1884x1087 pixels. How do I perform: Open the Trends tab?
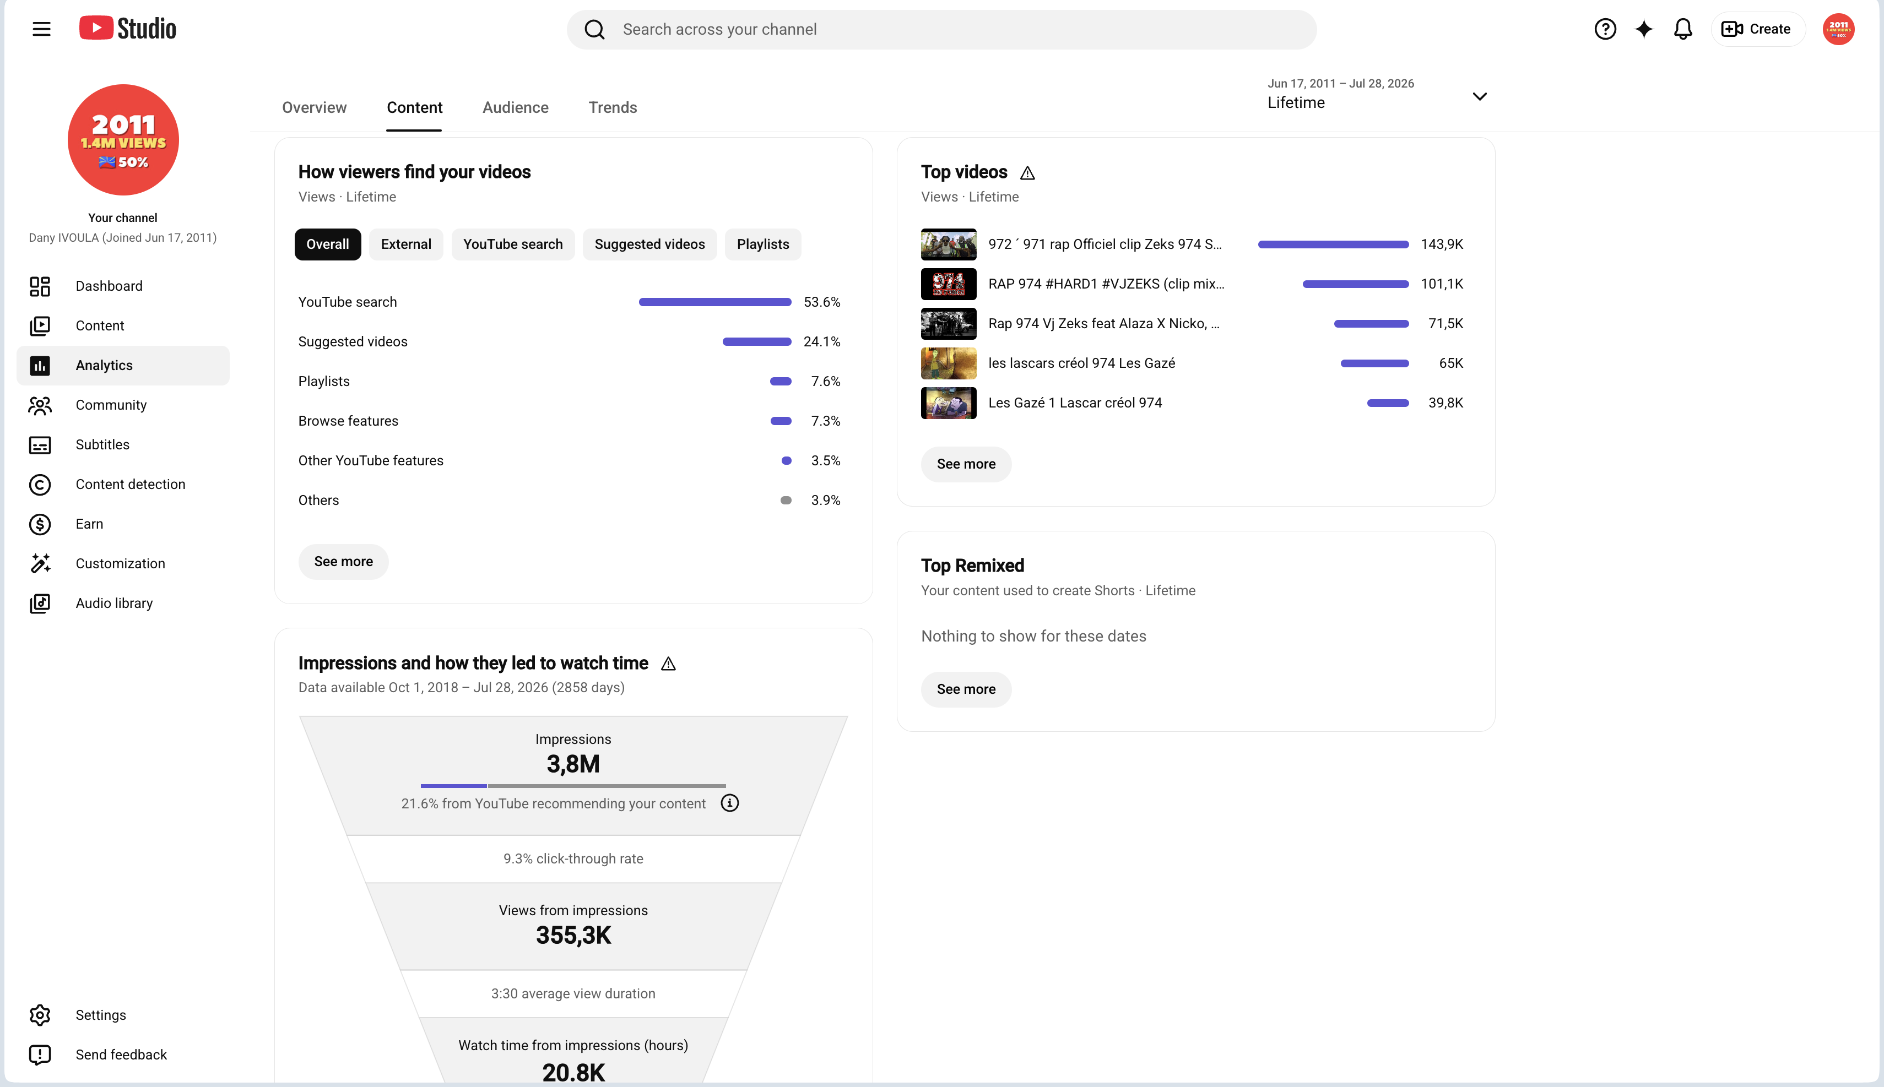tap(613, 107)
